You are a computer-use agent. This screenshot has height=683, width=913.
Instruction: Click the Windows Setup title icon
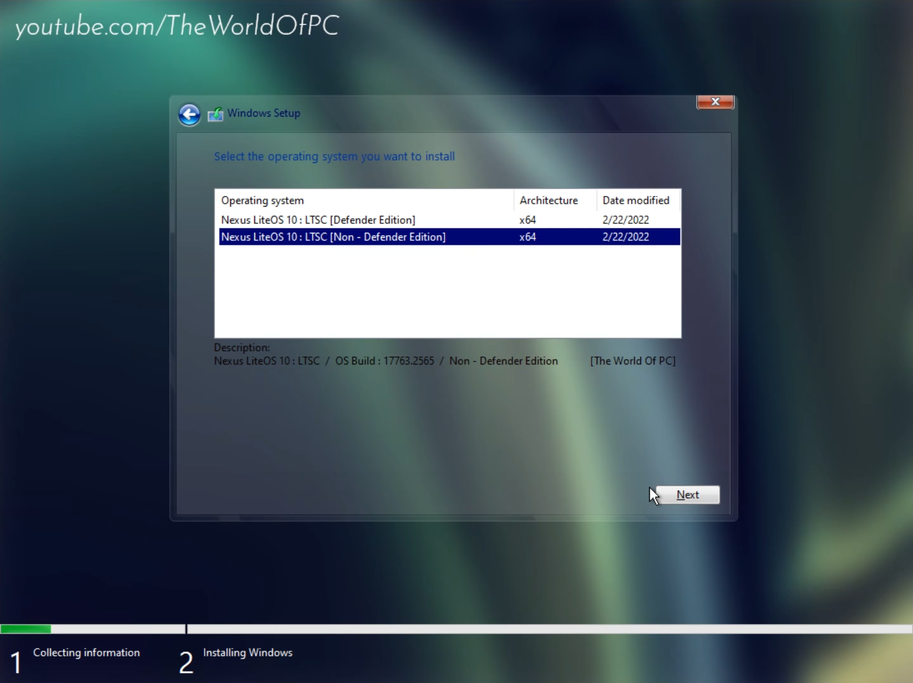click(x=216, y=114)
